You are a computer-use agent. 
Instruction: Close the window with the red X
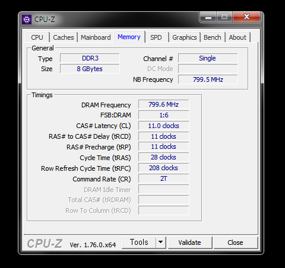[246, 17]
